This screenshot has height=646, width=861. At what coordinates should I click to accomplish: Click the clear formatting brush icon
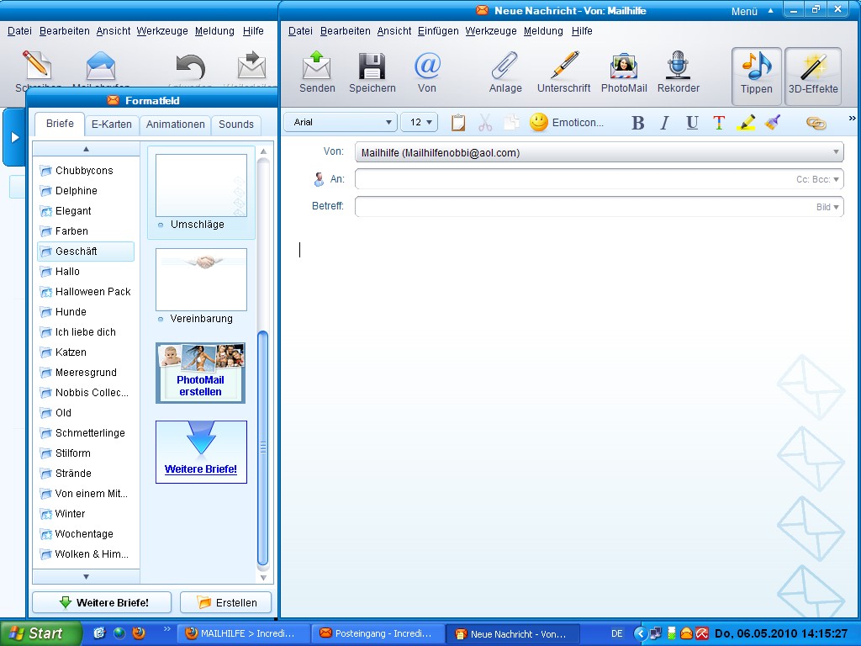pyautogui.click(x=773, y=123)
